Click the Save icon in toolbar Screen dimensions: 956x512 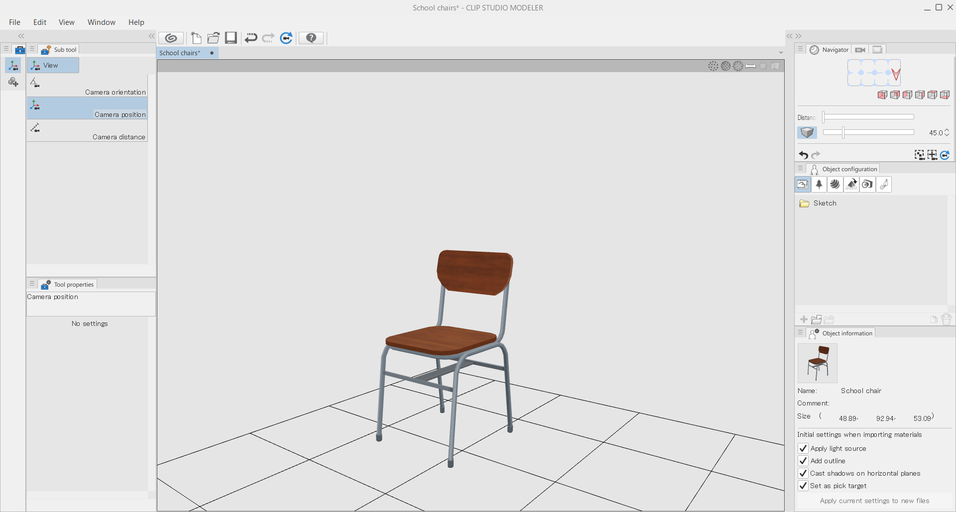coord(231,38)
